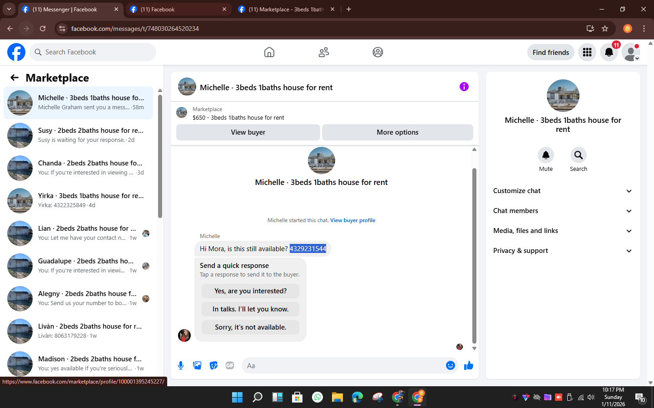654x408 pixels.
Task: Open Chrome three-dot menu
Action: (x=644, y=29)
